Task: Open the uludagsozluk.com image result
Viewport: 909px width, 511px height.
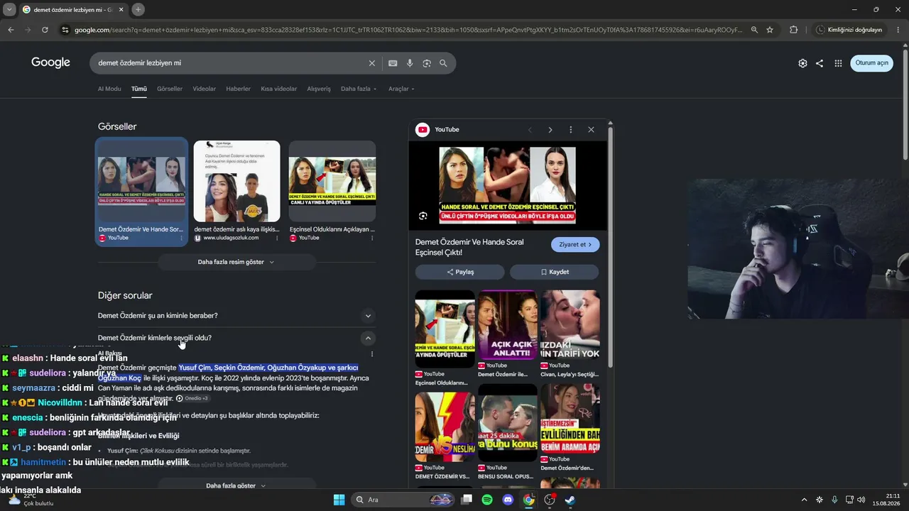Action: coord(236,192)
